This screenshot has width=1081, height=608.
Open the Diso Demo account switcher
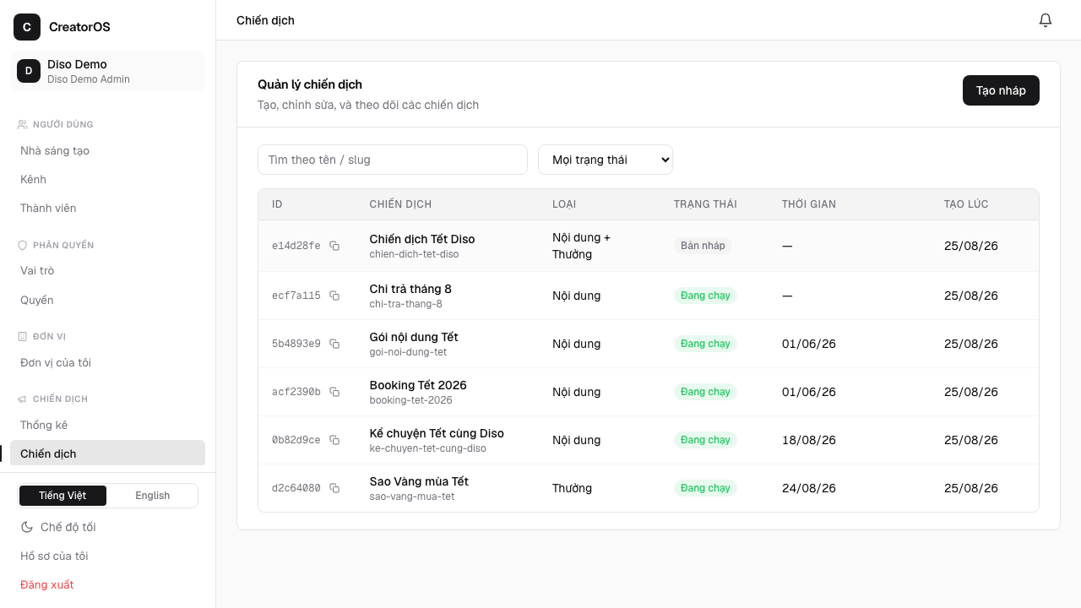click(107, 71)
